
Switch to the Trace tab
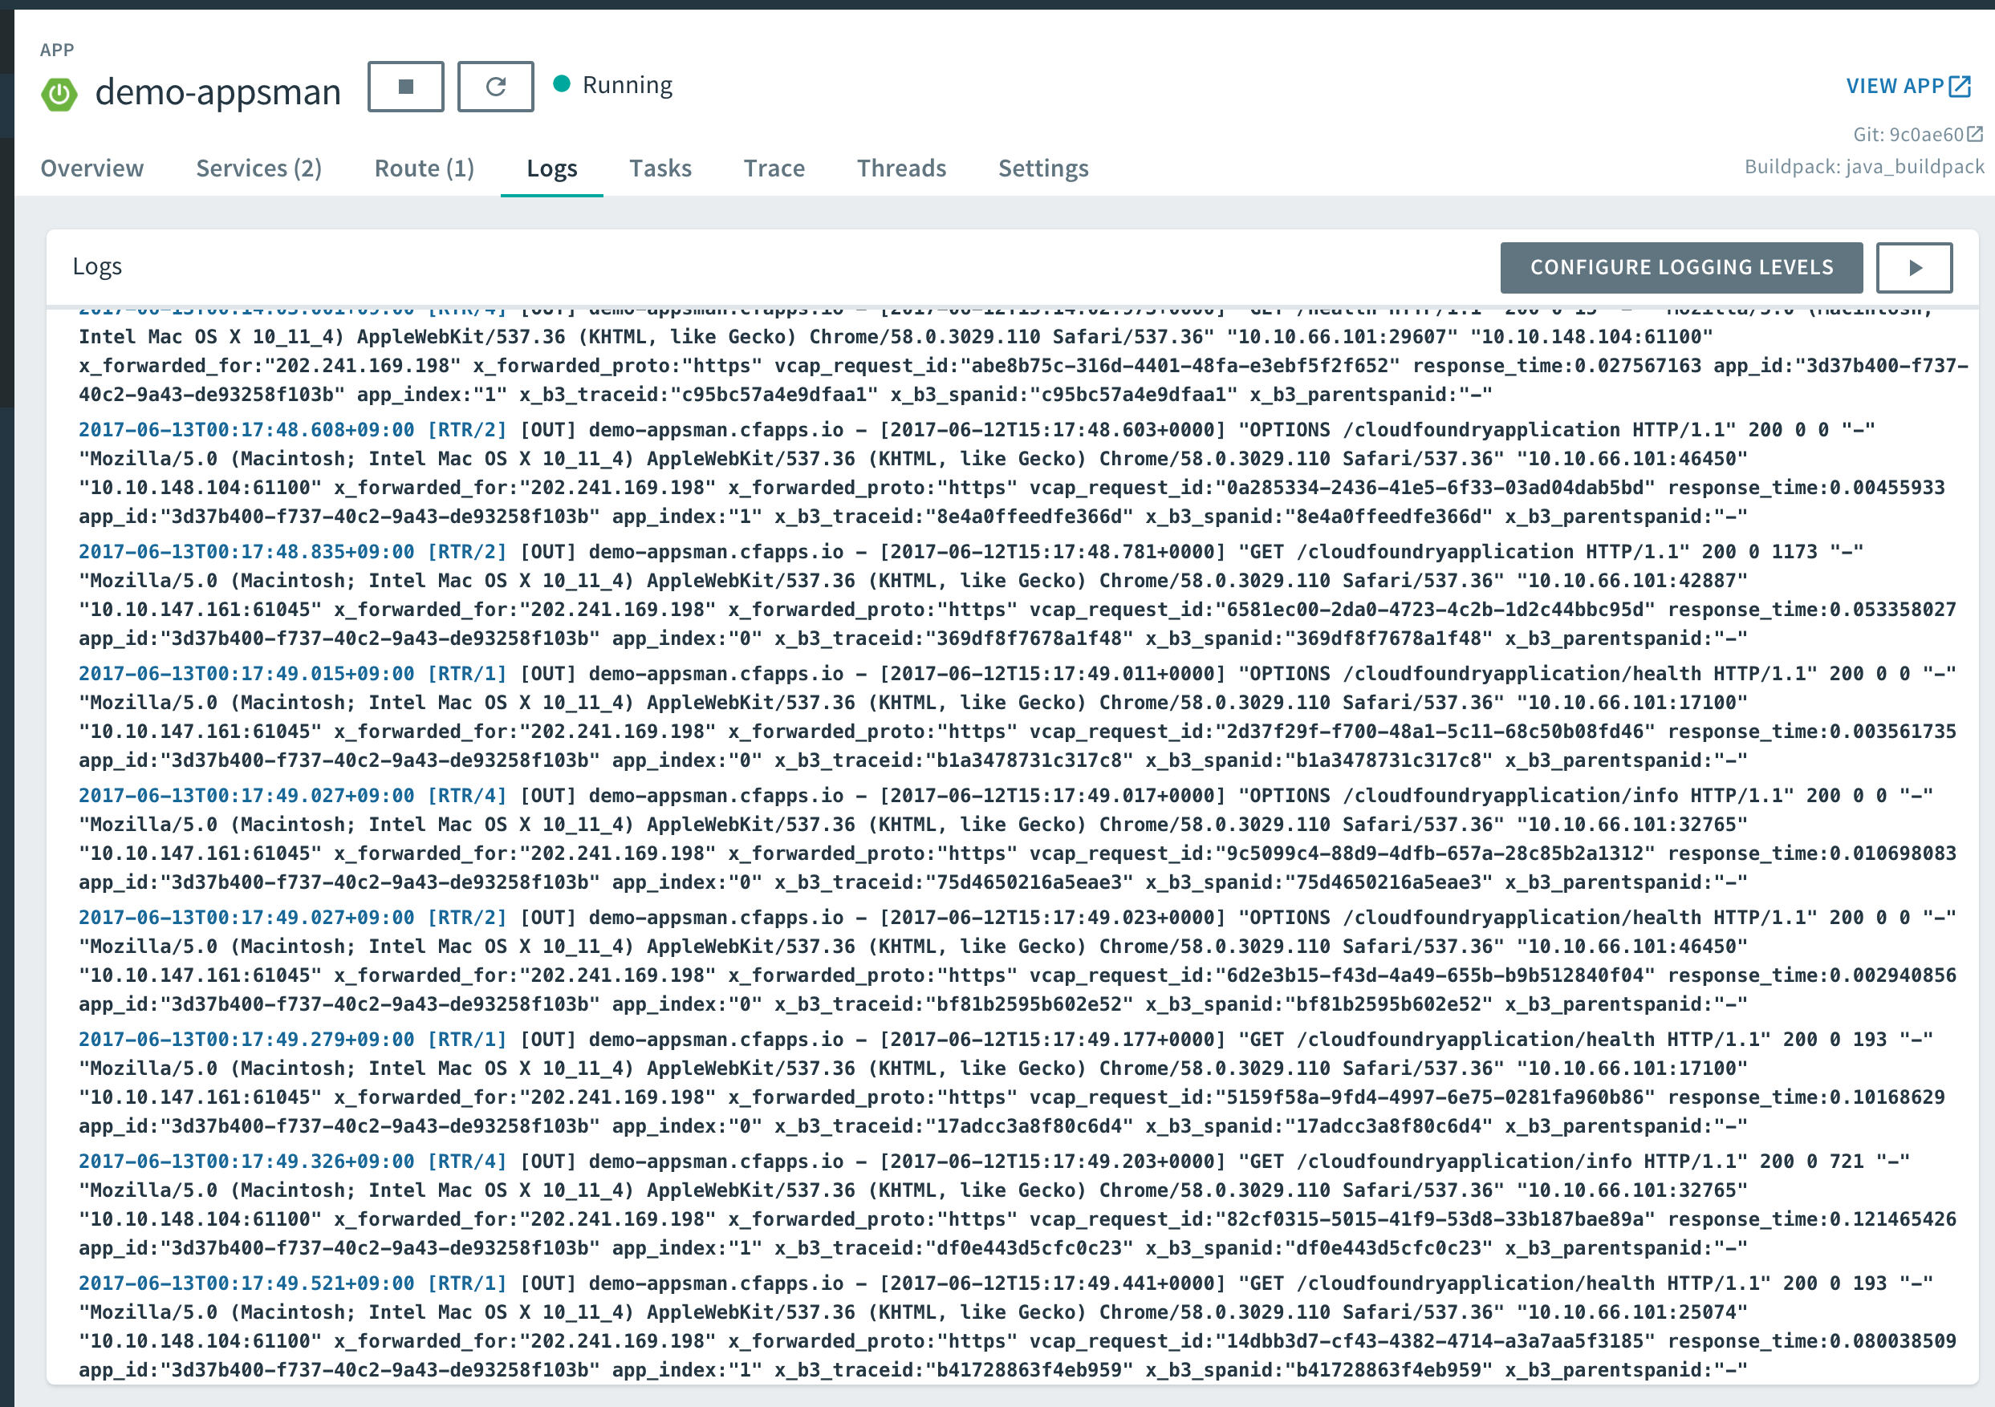[774, 168]
